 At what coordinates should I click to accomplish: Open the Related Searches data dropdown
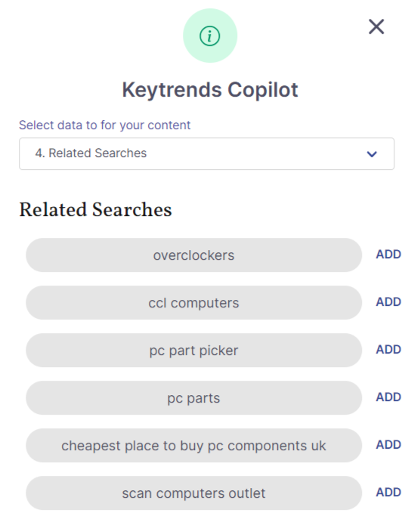click(x=206, y=153)
